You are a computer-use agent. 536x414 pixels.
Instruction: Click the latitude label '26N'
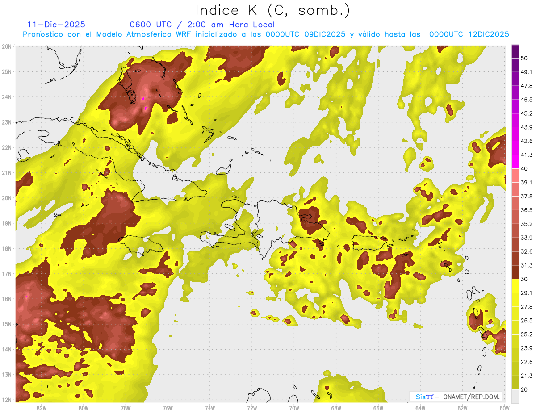pyautogui.click(x=7, y=46)
